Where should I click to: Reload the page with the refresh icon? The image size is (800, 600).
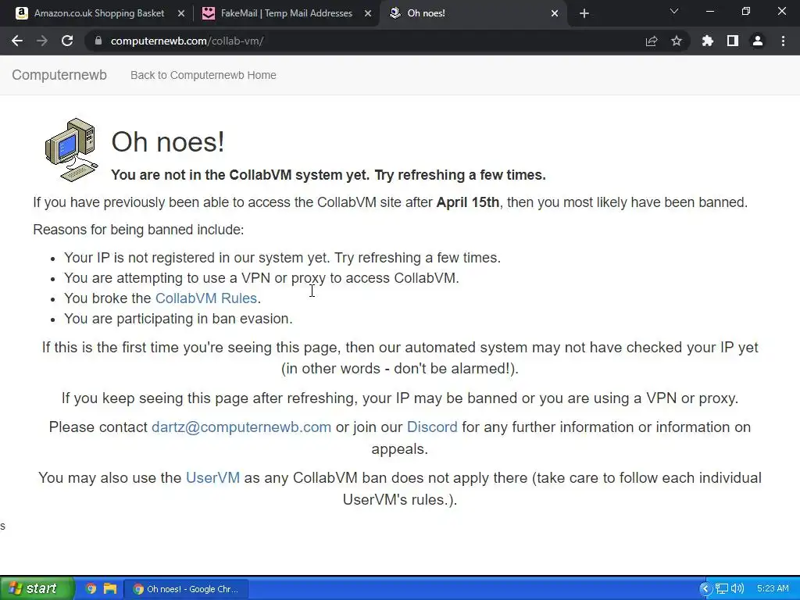(67, 41)
